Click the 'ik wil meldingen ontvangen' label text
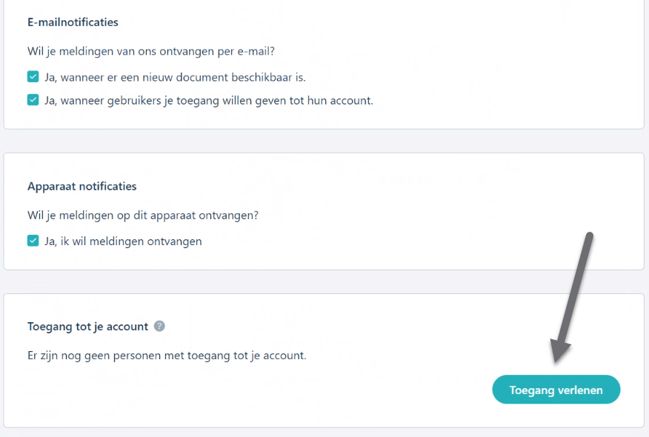Image resolution: width=649 pixels, height=437 pixels. tap(131, 241)
